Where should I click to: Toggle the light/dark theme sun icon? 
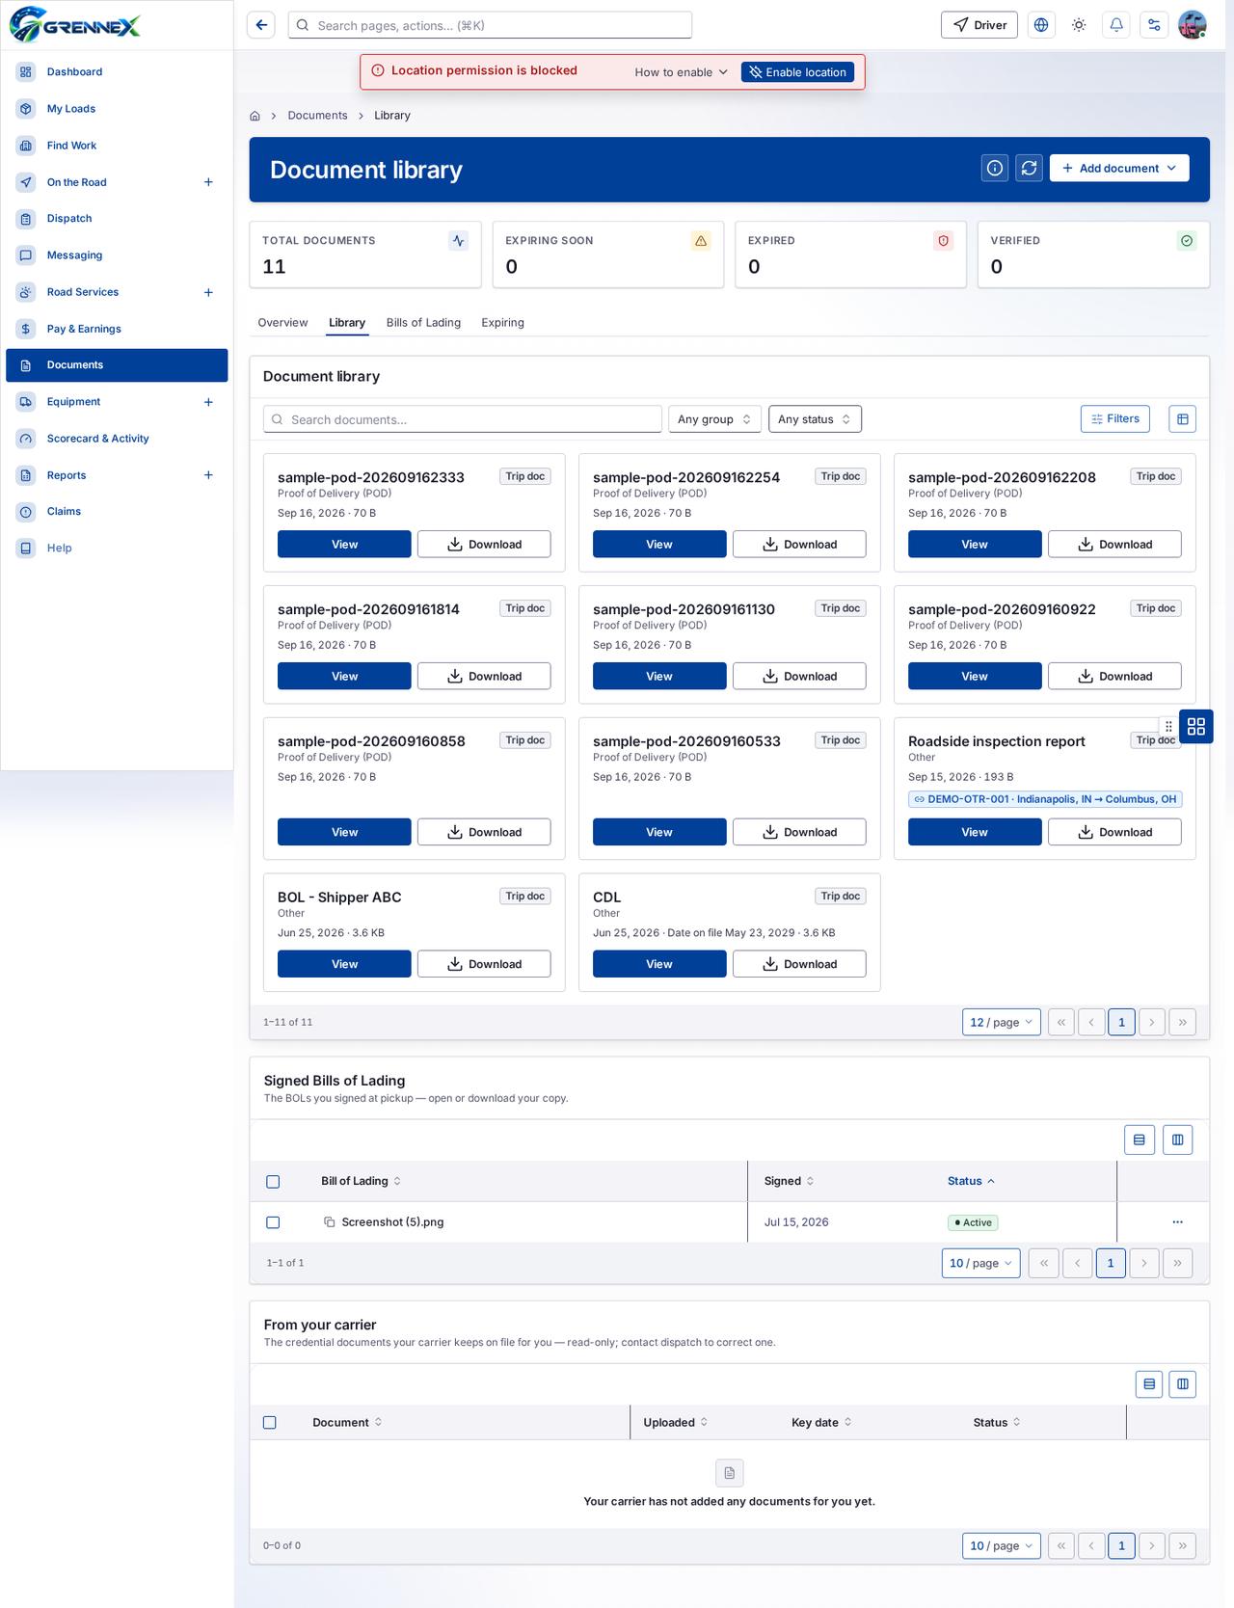click(x=1079, y=25)
